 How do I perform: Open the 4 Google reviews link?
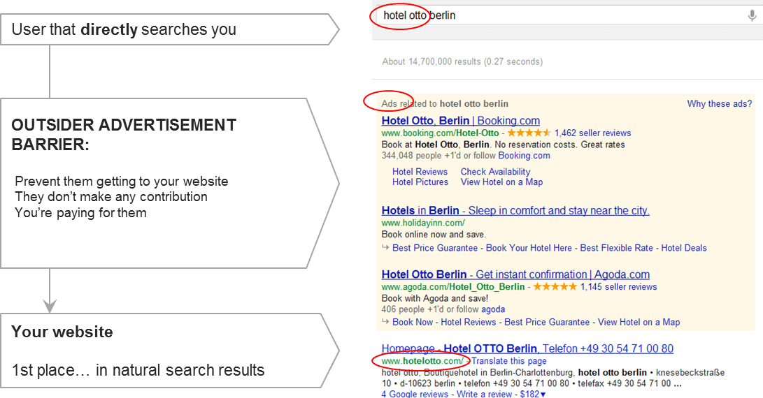click(x=415, y=394)
